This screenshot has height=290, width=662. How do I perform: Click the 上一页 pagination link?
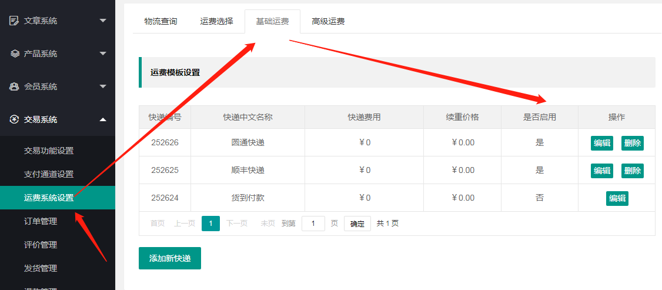185,224
